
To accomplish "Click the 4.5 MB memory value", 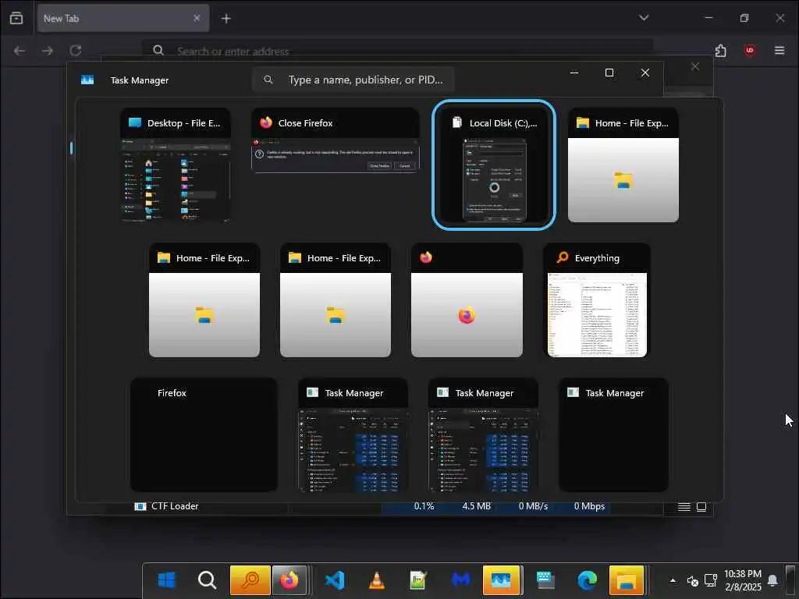I will 477,506.
